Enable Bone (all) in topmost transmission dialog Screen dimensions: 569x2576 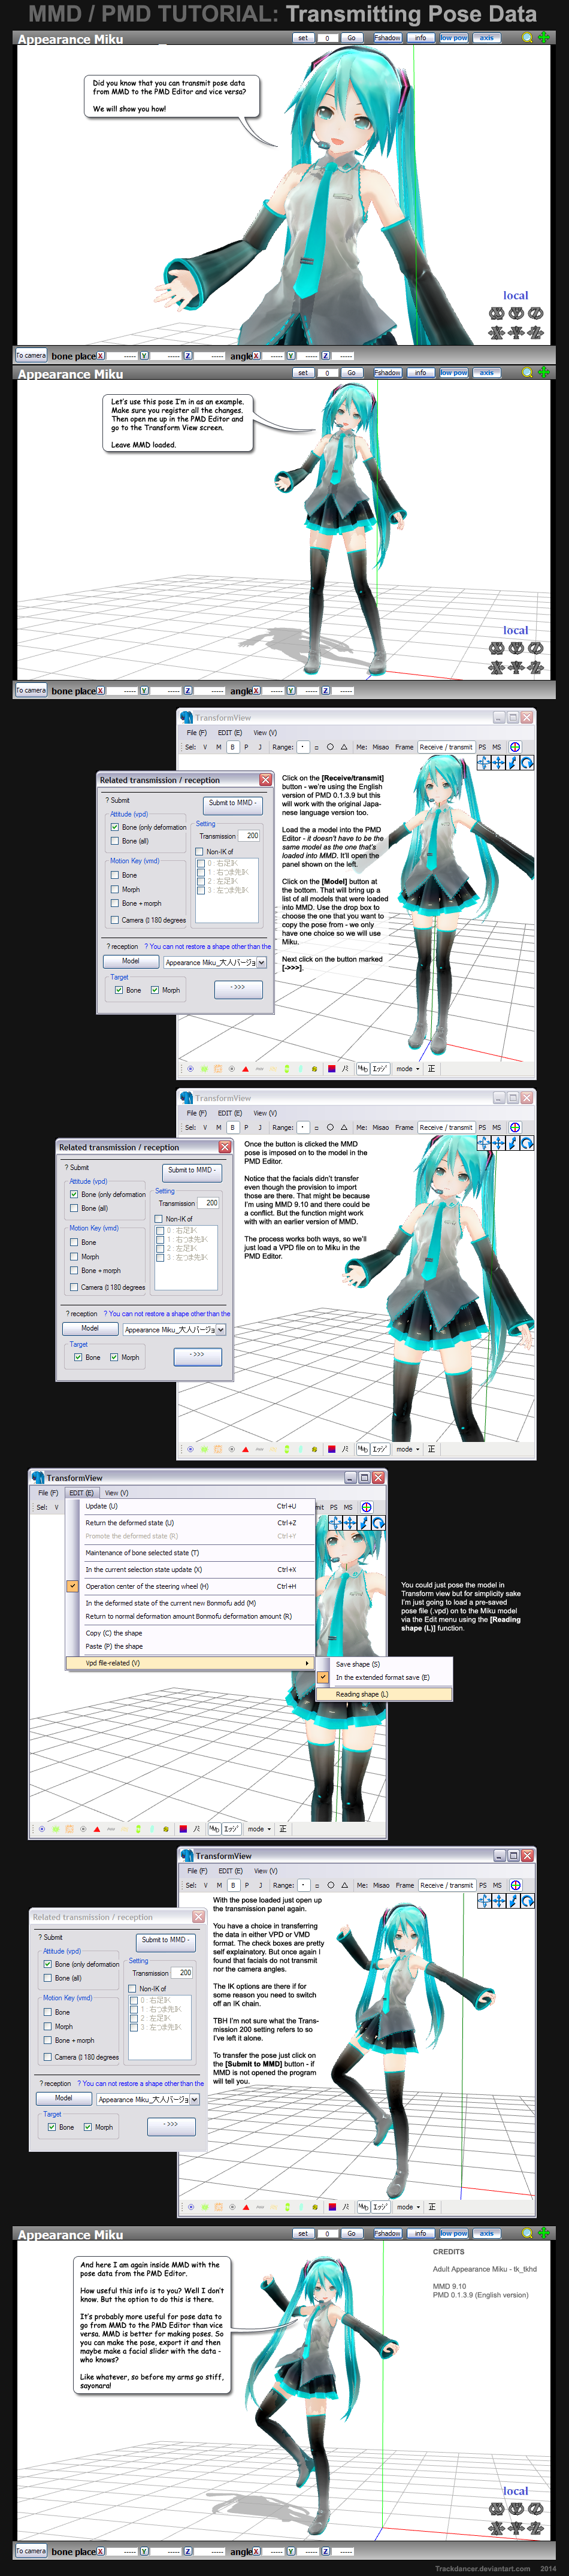click(115, 841)
